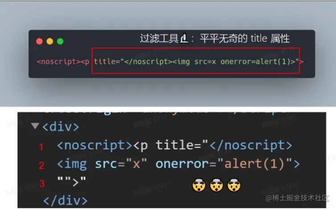This screenshot has height=209, width=336.
Task: Click the 平平无奇的 title 属性 heading text
Action: (245, 39)
